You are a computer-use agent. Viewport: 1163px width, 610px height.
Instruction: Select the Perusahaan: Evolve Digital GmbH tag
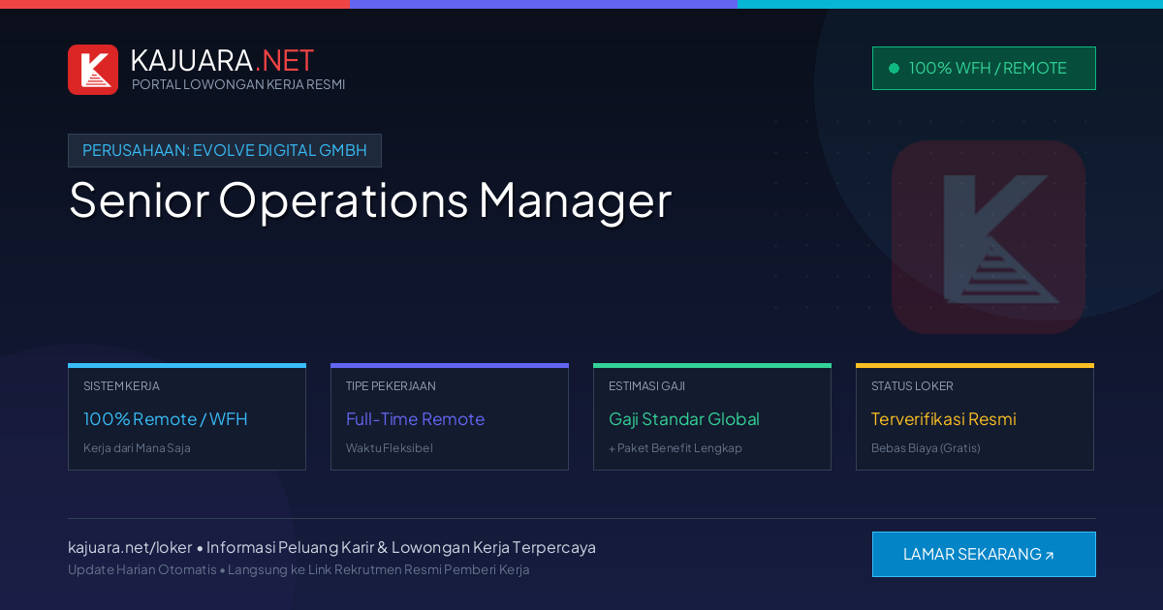click(x=225, y=150)
